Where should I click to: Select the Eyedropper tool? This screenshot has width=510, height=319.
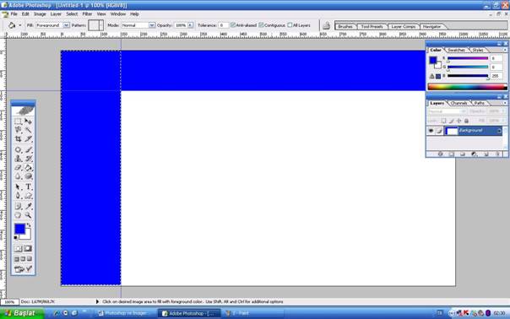[29, 206]
